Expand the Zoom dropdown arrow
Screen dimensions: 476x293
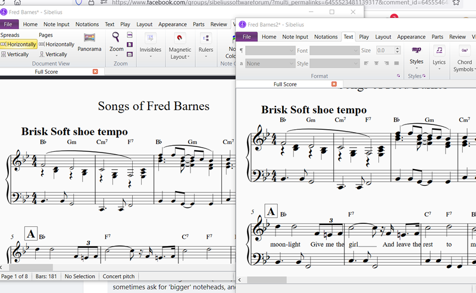[x=117, y=55]
